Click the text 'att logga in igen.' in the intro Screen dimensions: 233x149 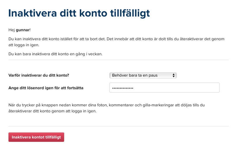pos(24,45)
